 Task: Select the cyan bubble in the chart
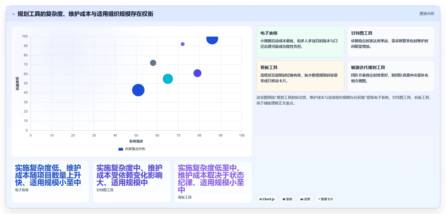168,79
